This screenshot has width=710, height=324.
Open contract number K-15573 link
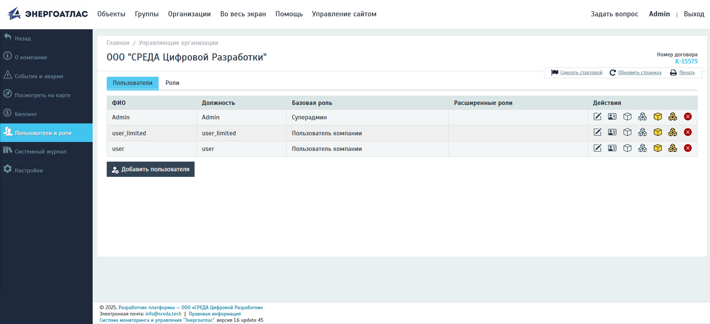tap(686, 61)
